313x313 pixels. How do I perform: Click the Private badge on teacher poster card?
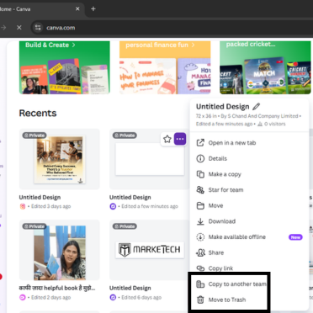click(x=34, y=135)
